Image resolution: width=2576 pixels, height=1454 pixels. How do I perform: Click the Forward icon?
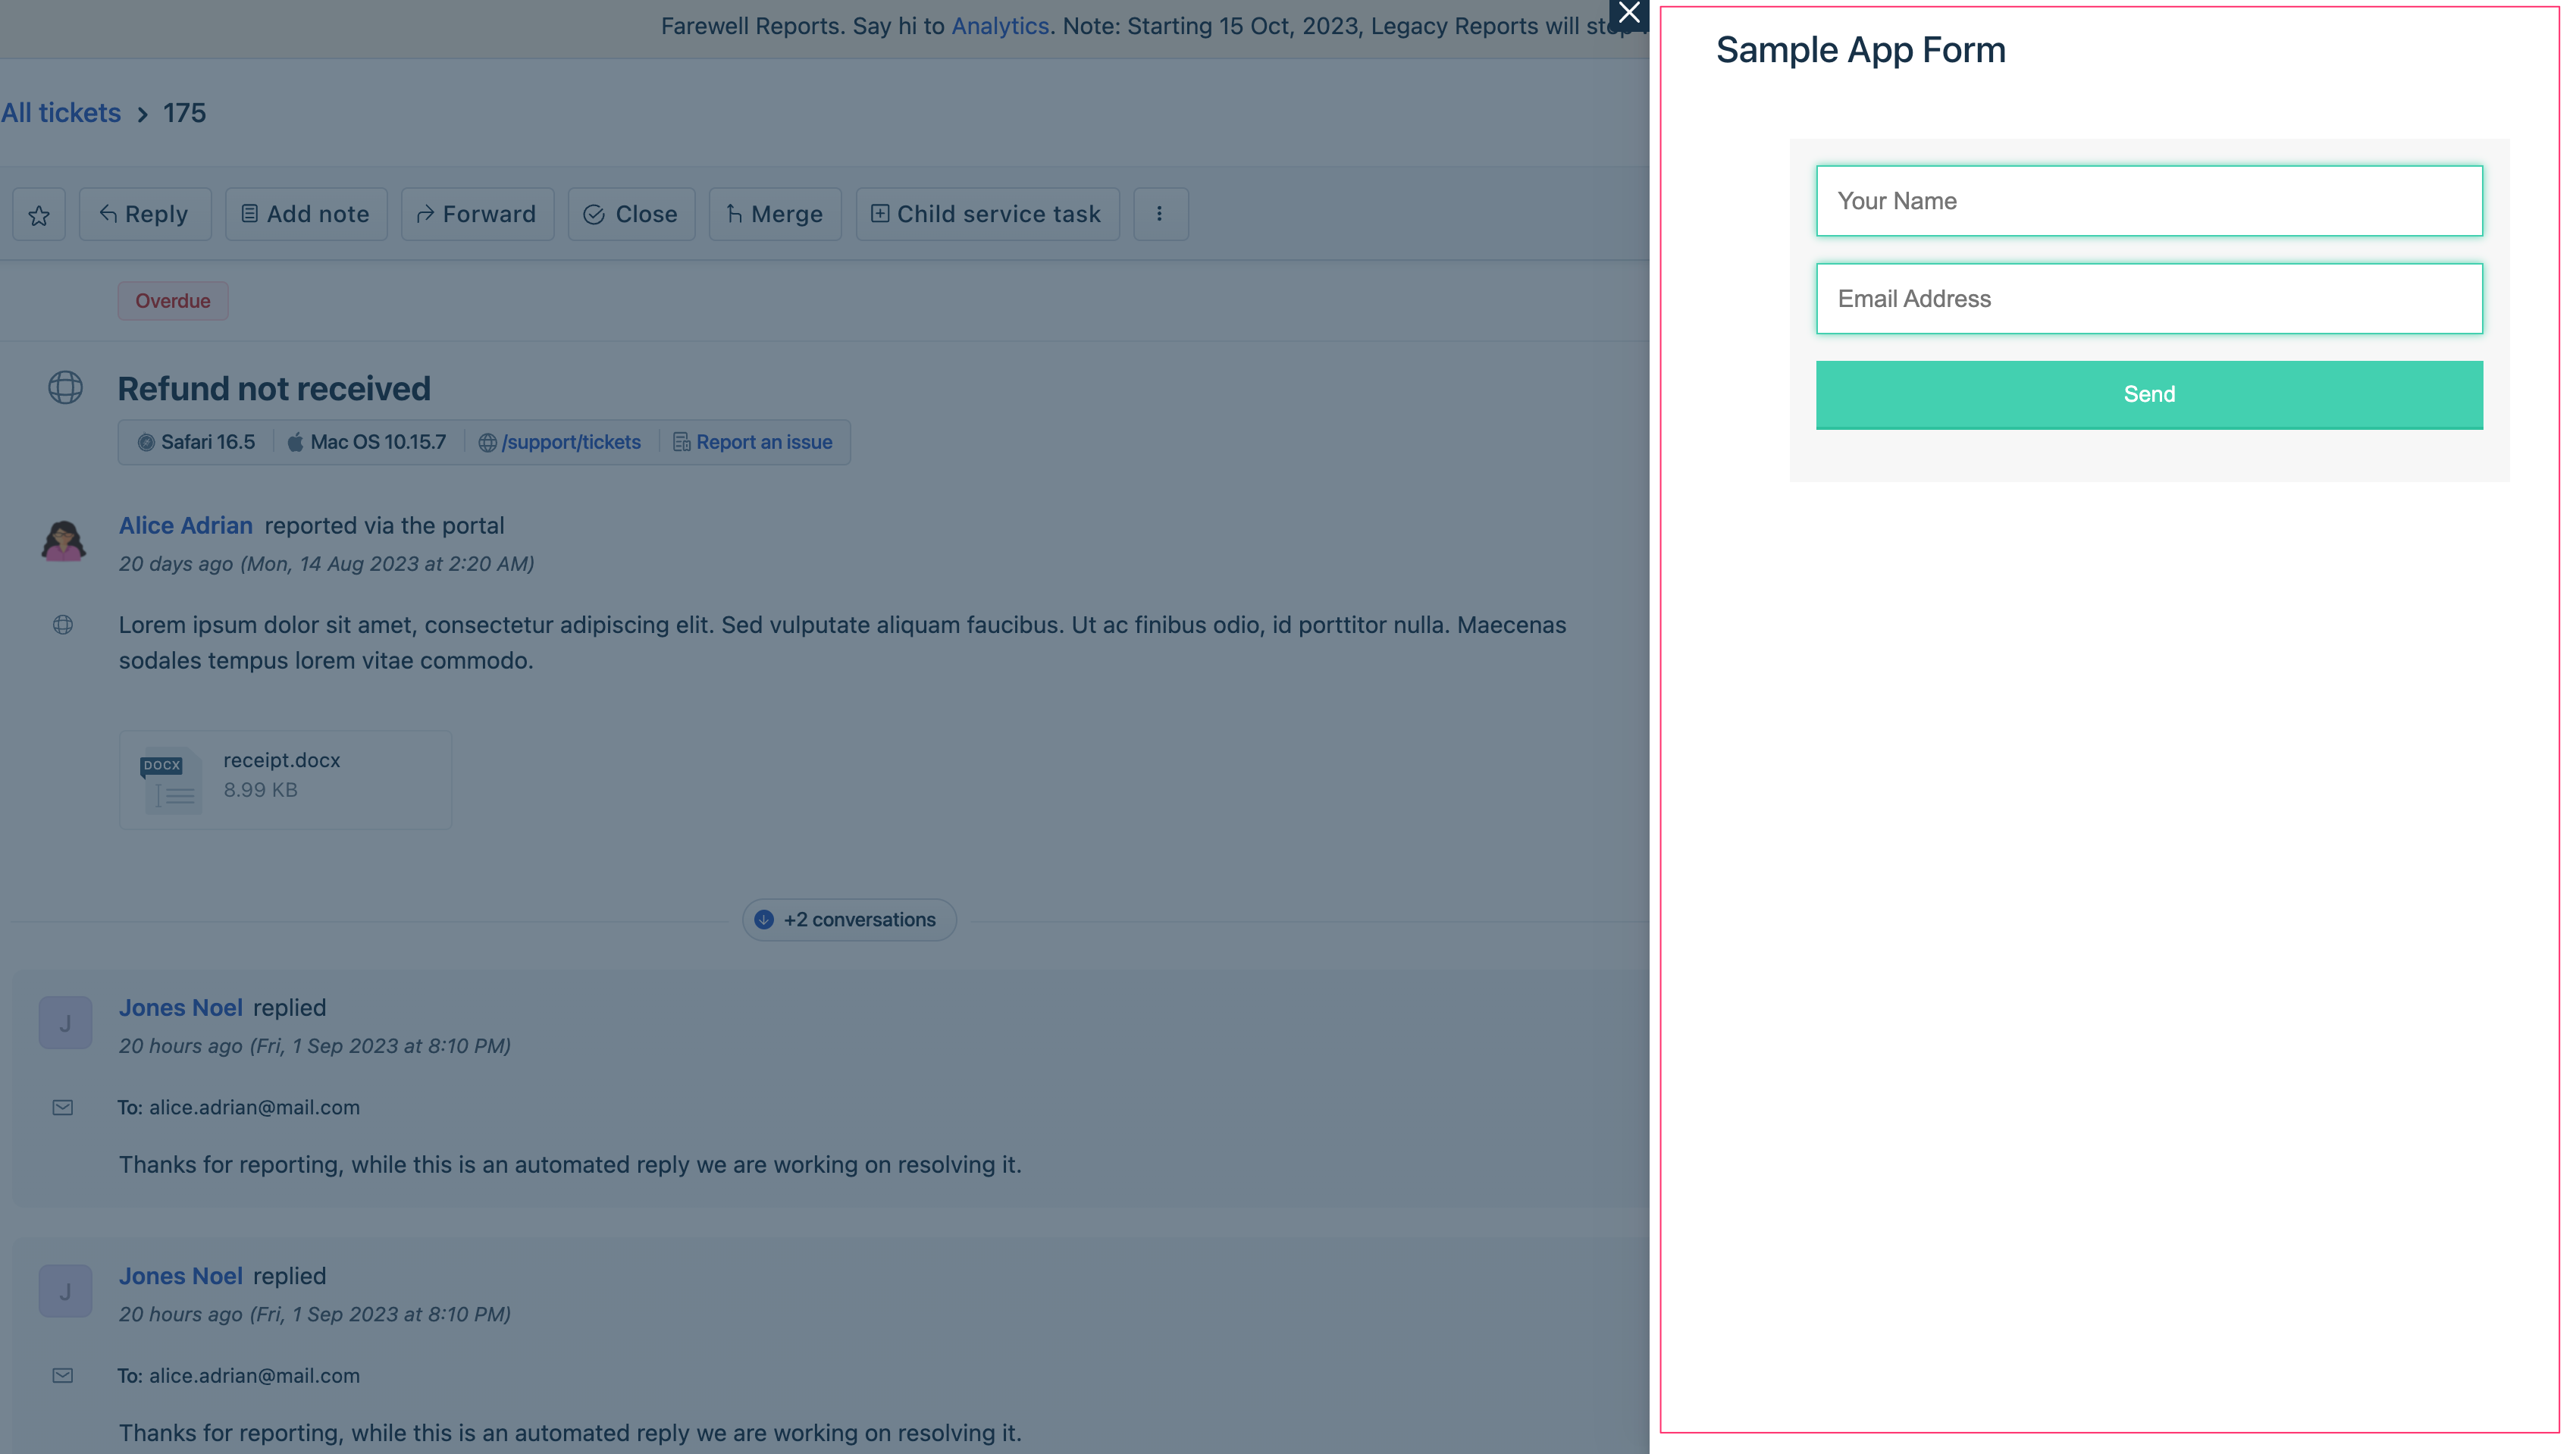click(x=424, y=214)
